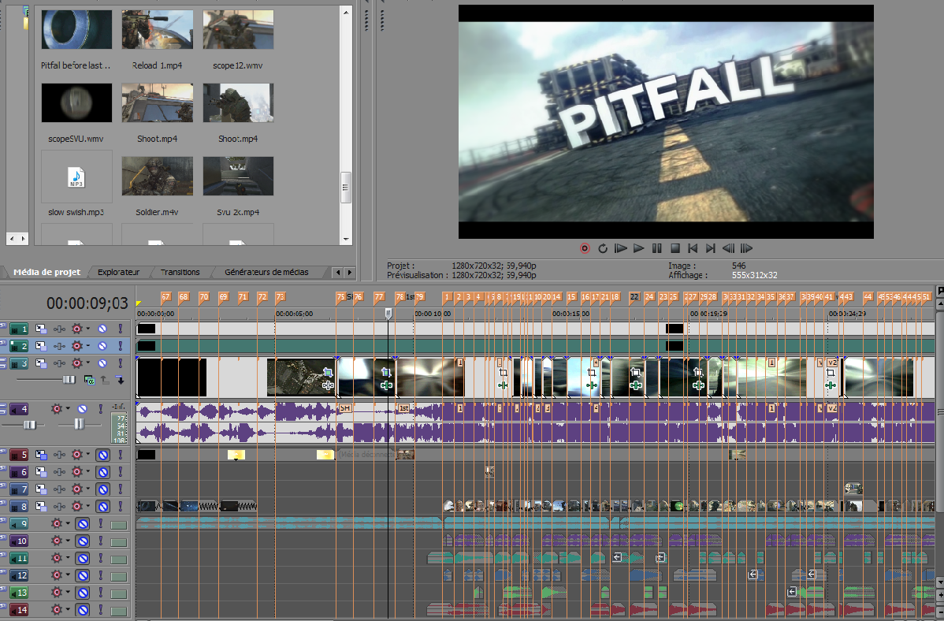Toggle loop playback in the preview transport
Screen dimensions: 944x621
(x=603, y=248)
